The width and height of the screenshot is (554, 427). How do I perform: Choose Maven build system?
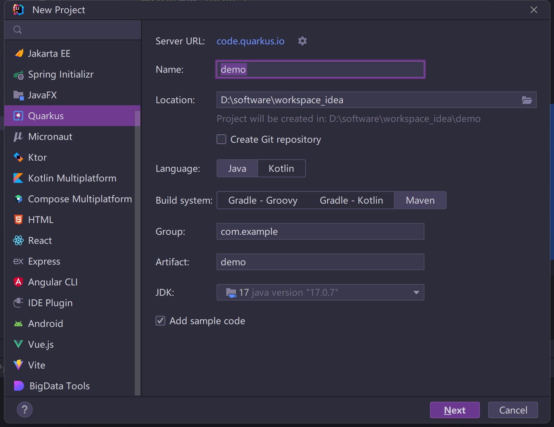tap(420, 200)
